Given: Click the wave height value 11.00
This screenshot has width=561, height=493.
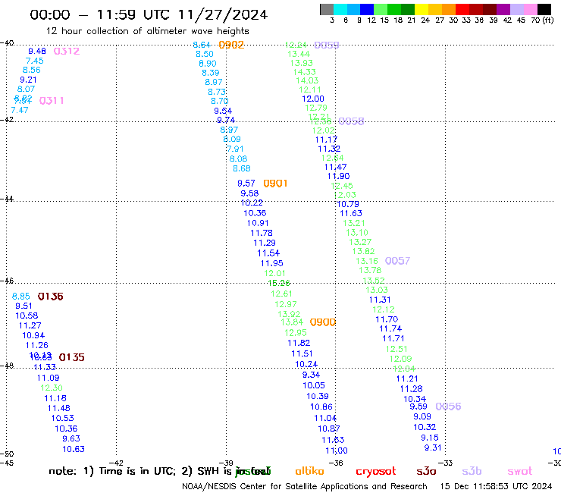Looking at the screenshot, I should [x=337, y=451].
